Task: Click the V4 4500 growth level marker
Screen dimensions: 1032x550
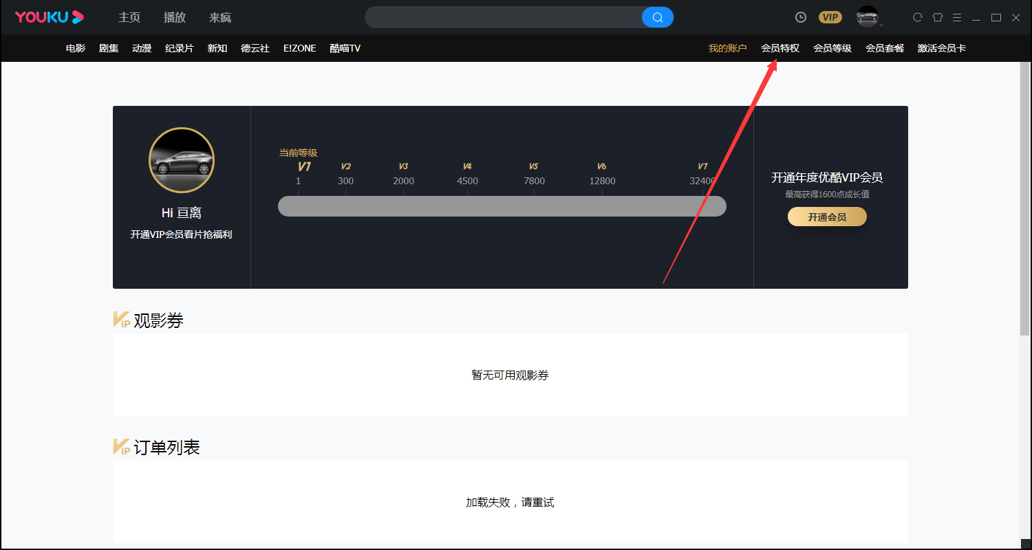Action: (x=467, y=173)
